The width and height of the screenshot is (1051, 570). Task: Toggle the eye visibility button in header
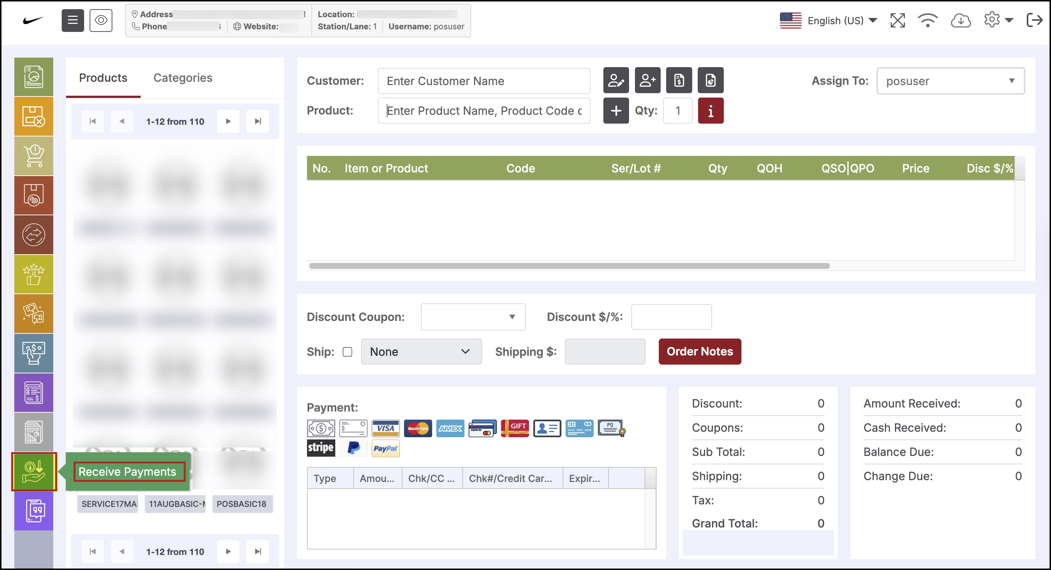click(101, 20)
